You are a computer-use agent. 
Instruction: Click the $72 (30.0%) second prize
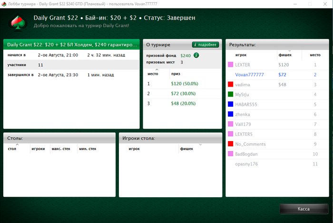tap(183, 93)
